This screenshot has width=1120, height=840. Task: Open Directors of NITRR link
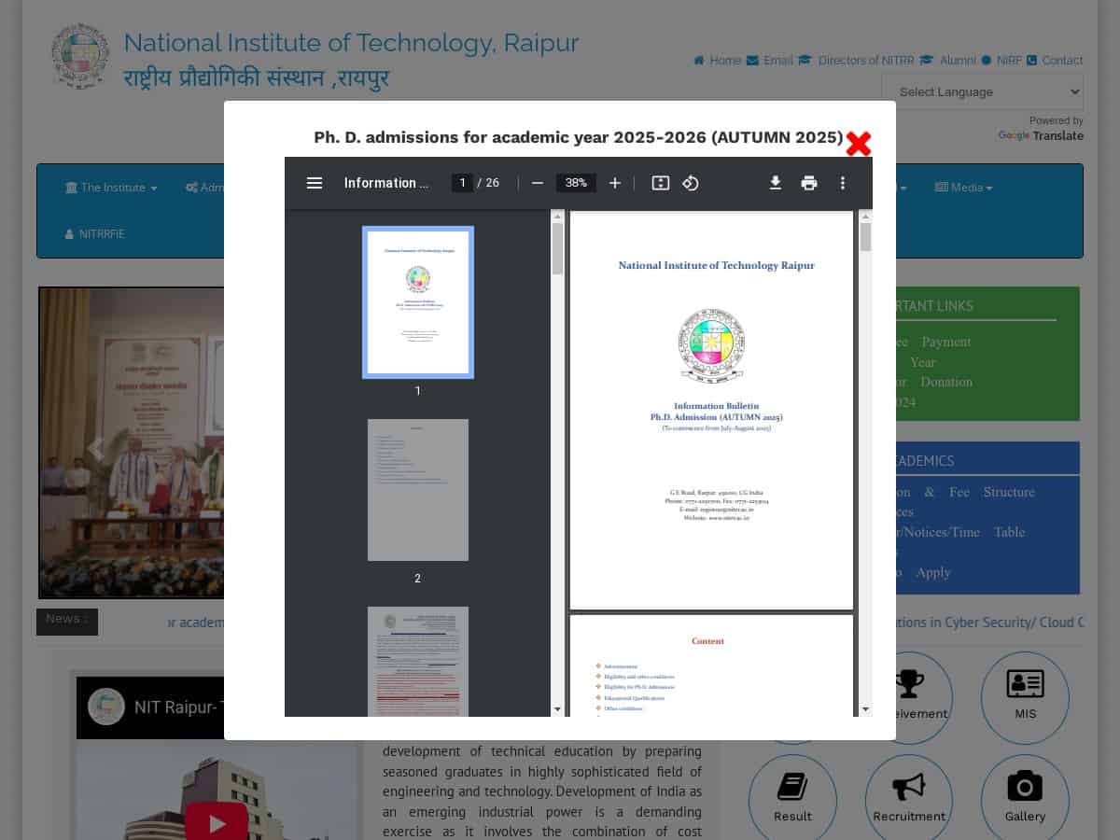click(x=857, y=60)
